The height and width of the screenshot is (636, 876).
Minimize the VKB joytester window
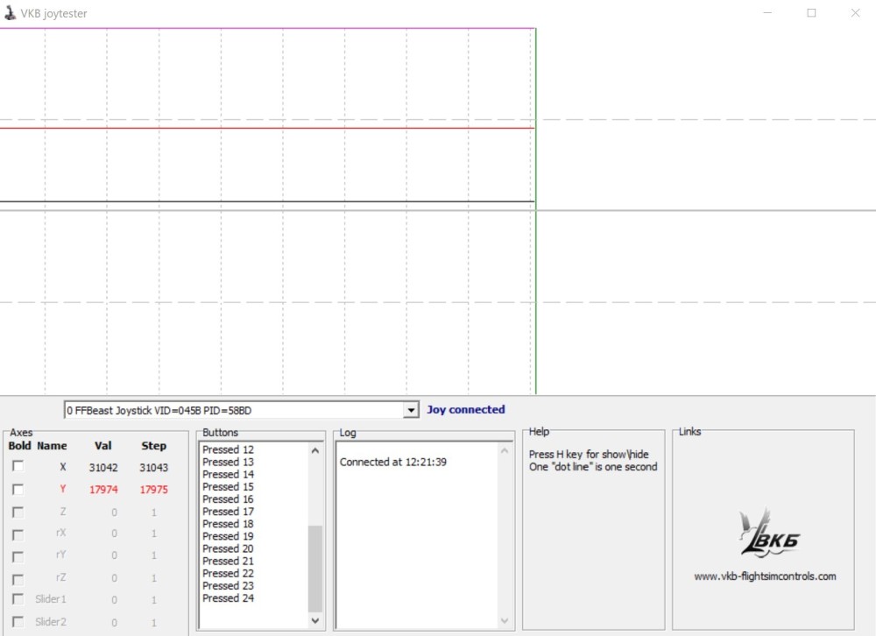767,13
